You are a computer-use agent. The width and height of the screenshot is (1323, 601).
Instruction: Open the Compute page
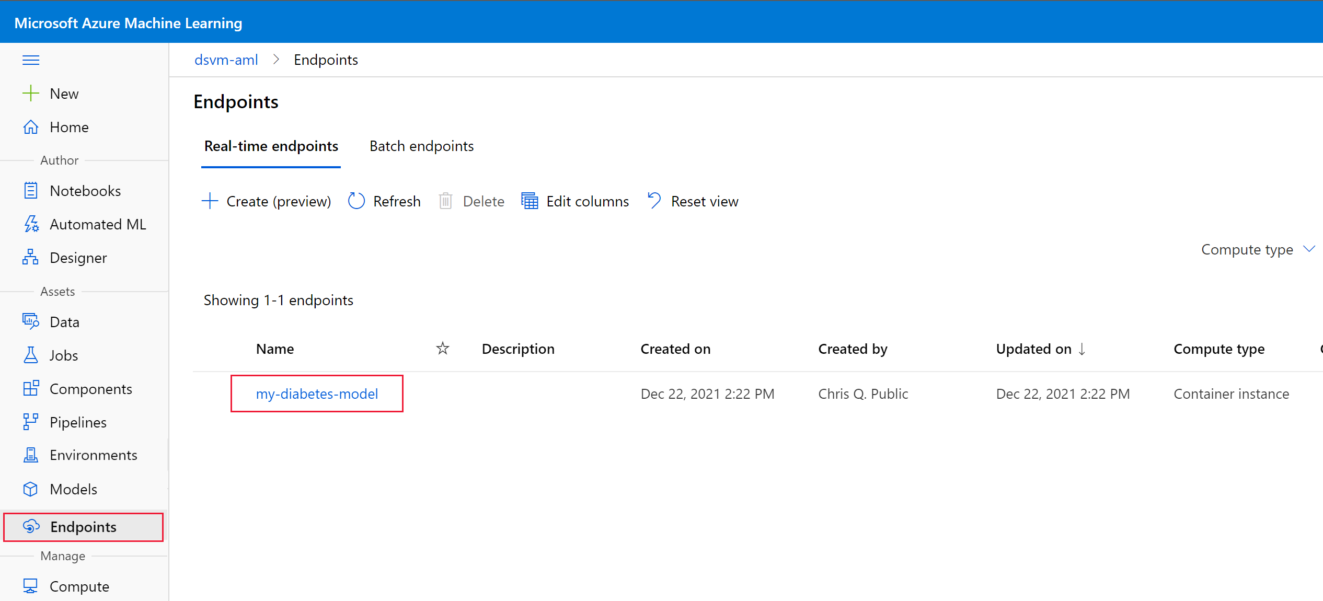79,586
